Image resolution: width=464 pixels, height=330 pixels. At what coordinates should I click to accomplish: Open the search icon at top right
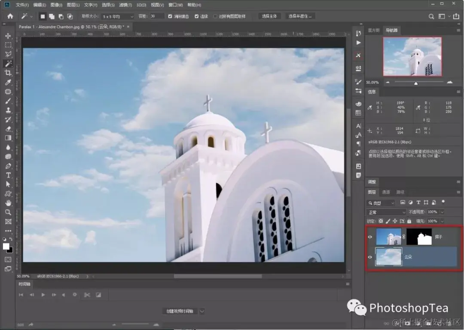[431, 17]
